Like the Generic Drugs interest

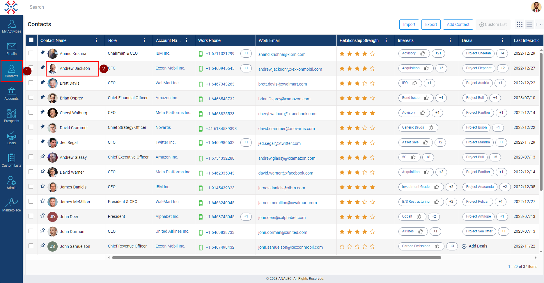(431, 127)
